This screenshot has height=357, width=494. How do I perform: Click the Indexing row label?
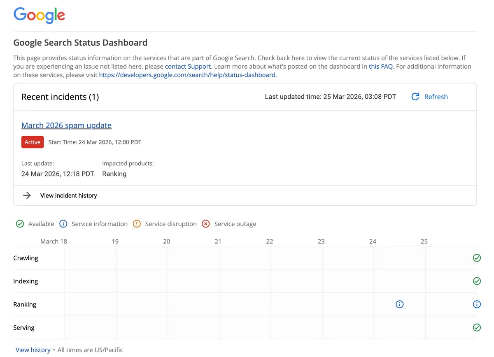coord(26,281)
